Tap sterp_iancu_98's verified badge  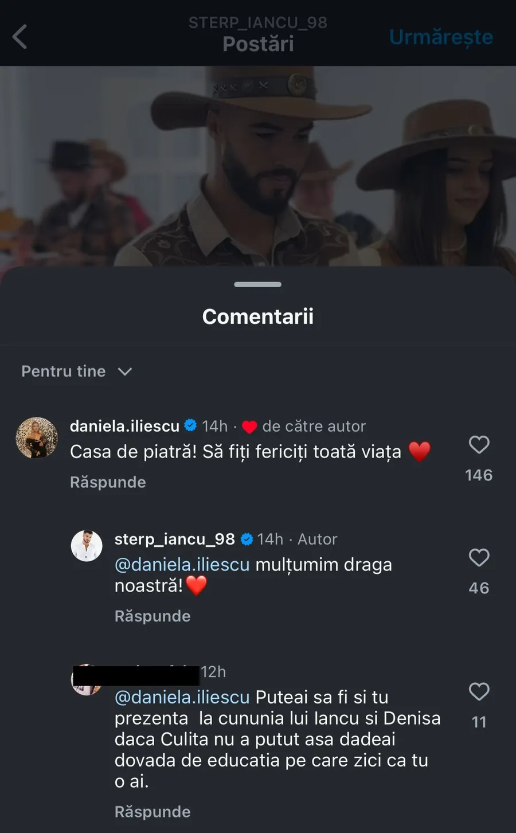[x=247, y=539]
